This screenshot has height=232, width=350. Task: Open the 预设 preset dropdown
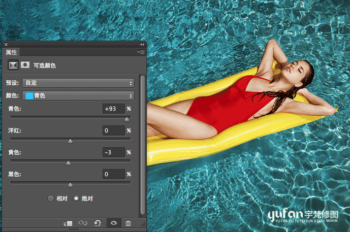(78, 83)
